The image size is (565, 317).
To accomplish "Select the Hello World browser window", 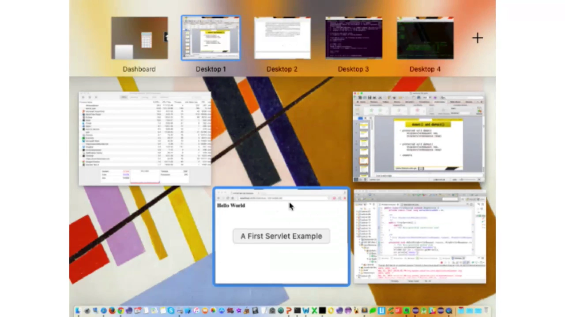I will coord(282,237).
